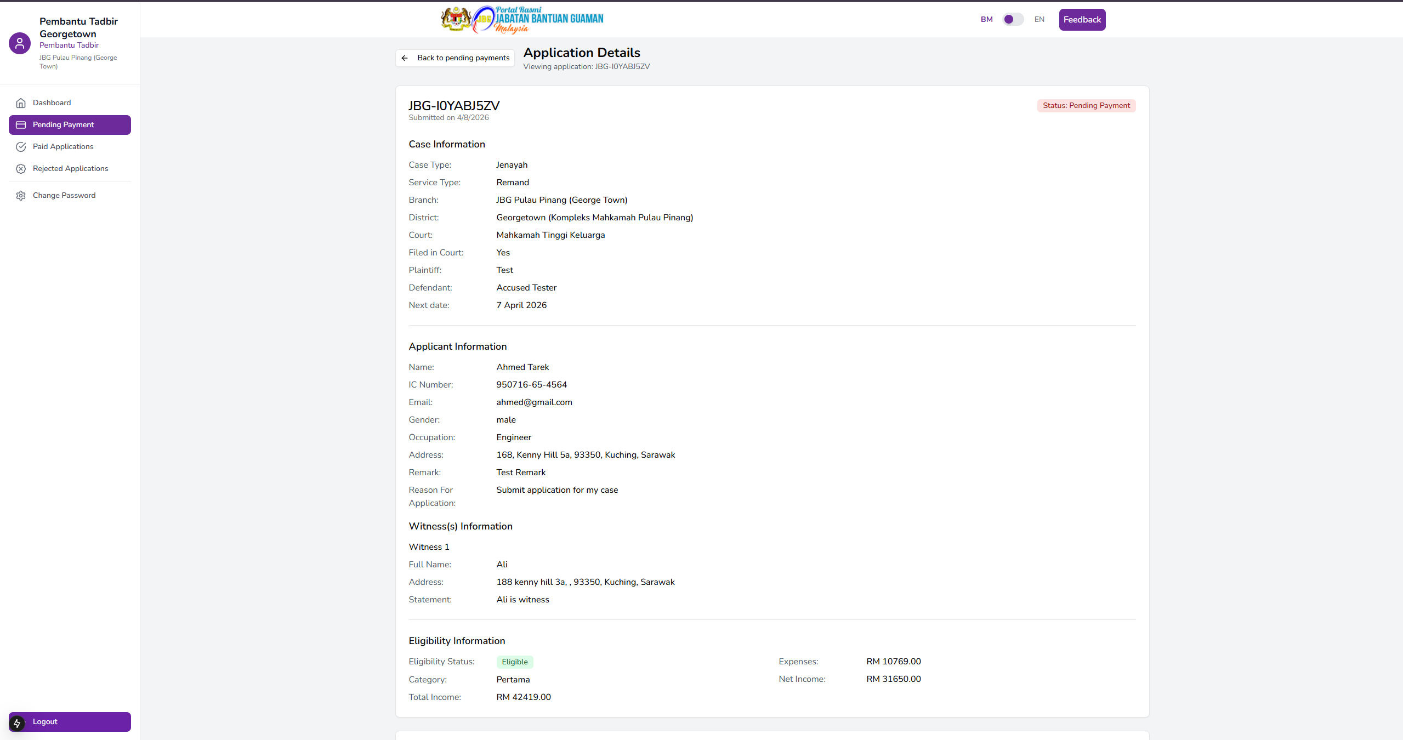Viewport: 1403px width, 740px height.
Task: Select BM language label
Action: coord(986,19)
